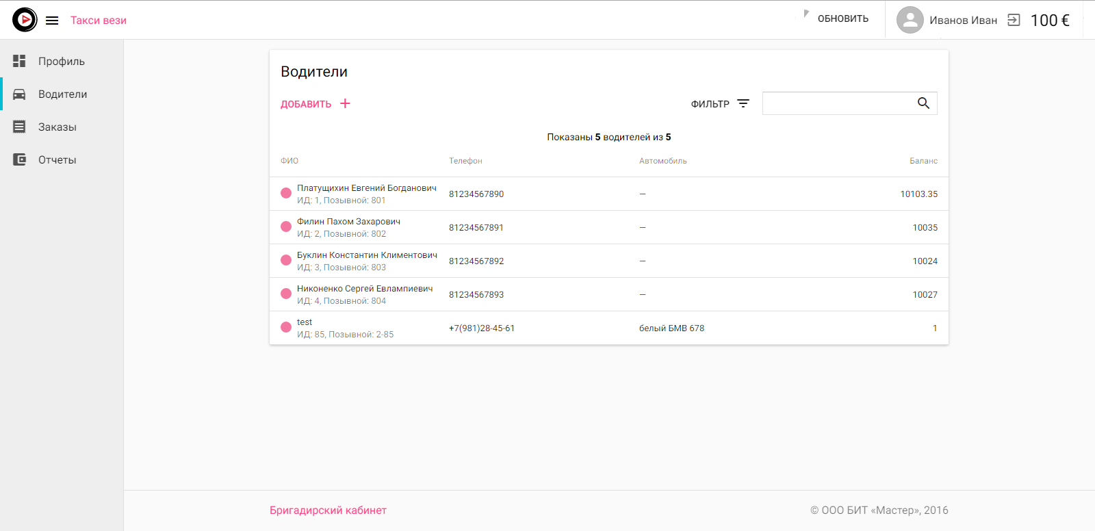
Task: Click the Отчеты wallet icon in sidebar
Action: point(19,159)
